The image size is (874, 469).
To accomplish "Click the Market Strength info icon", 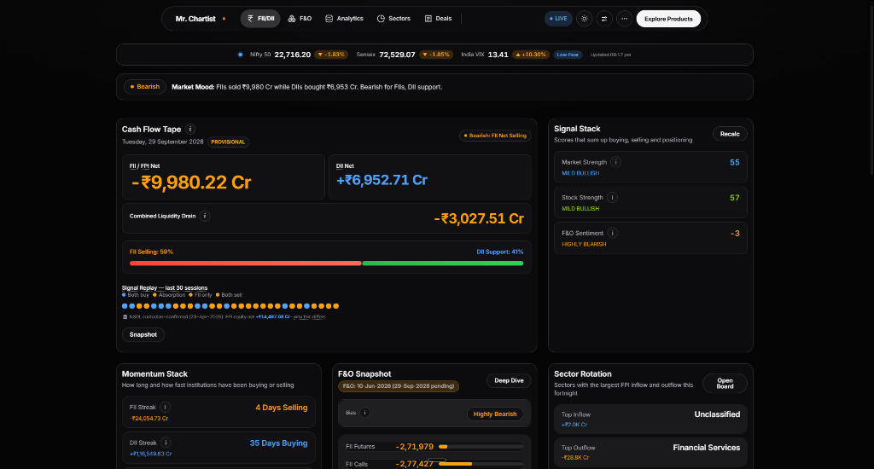I will click(x=616, y=162).
